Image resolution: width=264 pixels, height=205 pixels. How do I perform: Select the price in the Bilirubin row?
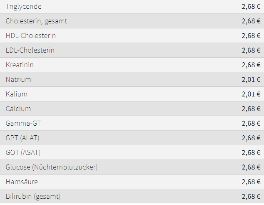(251, 196)
